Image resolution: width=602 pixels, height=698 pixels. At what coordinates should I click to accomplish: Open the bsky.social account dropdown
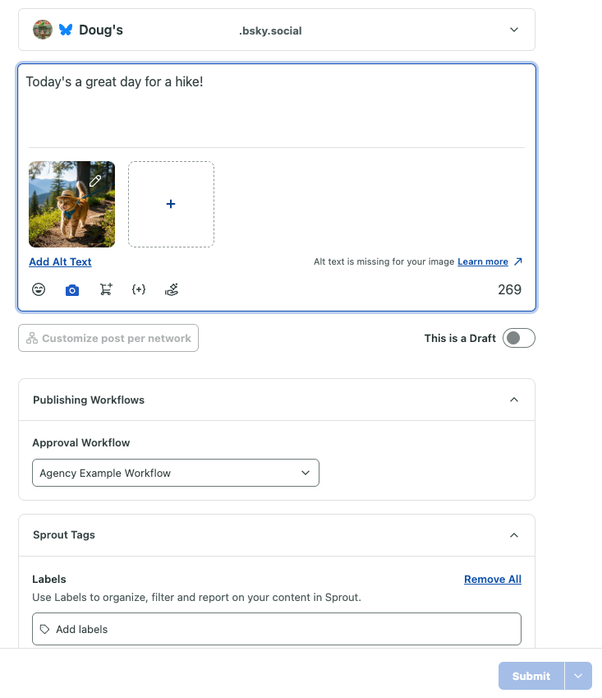[514, 29]
